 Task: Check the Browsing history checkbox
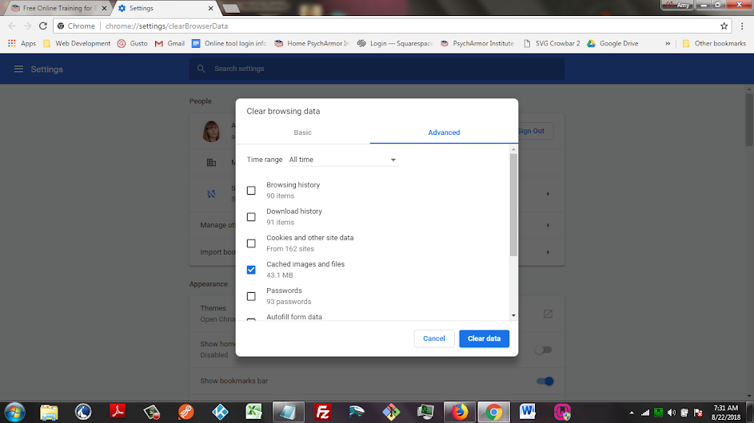[251, 191]
